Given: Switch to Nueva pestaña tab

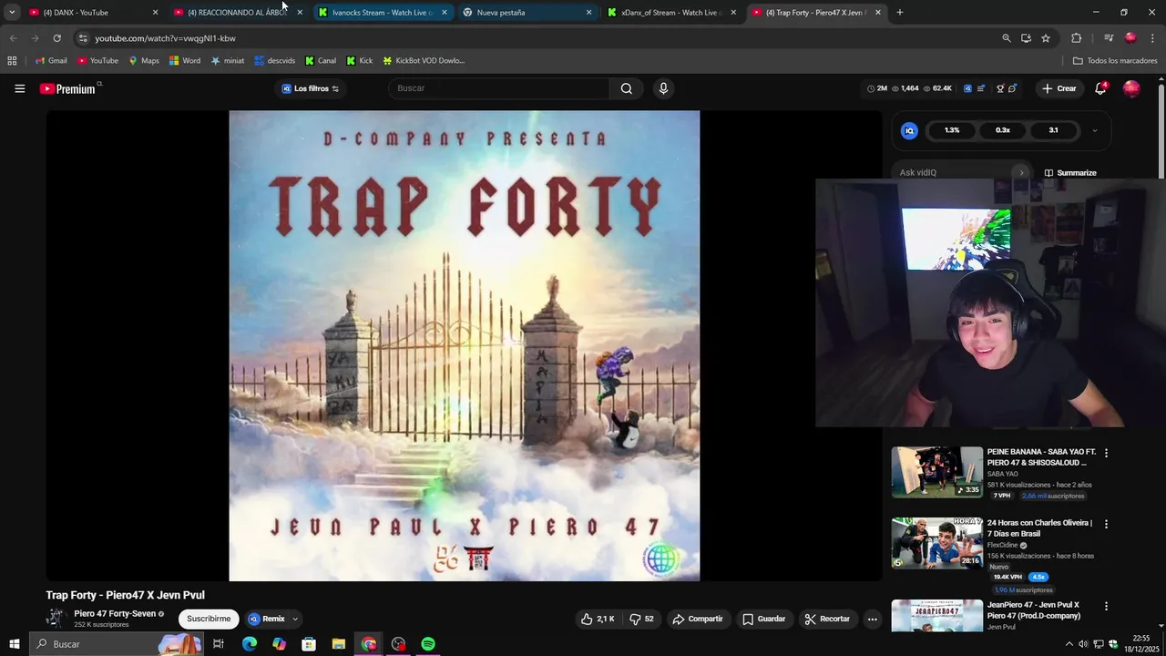Looking at the screenshot, I should [527, 12].
